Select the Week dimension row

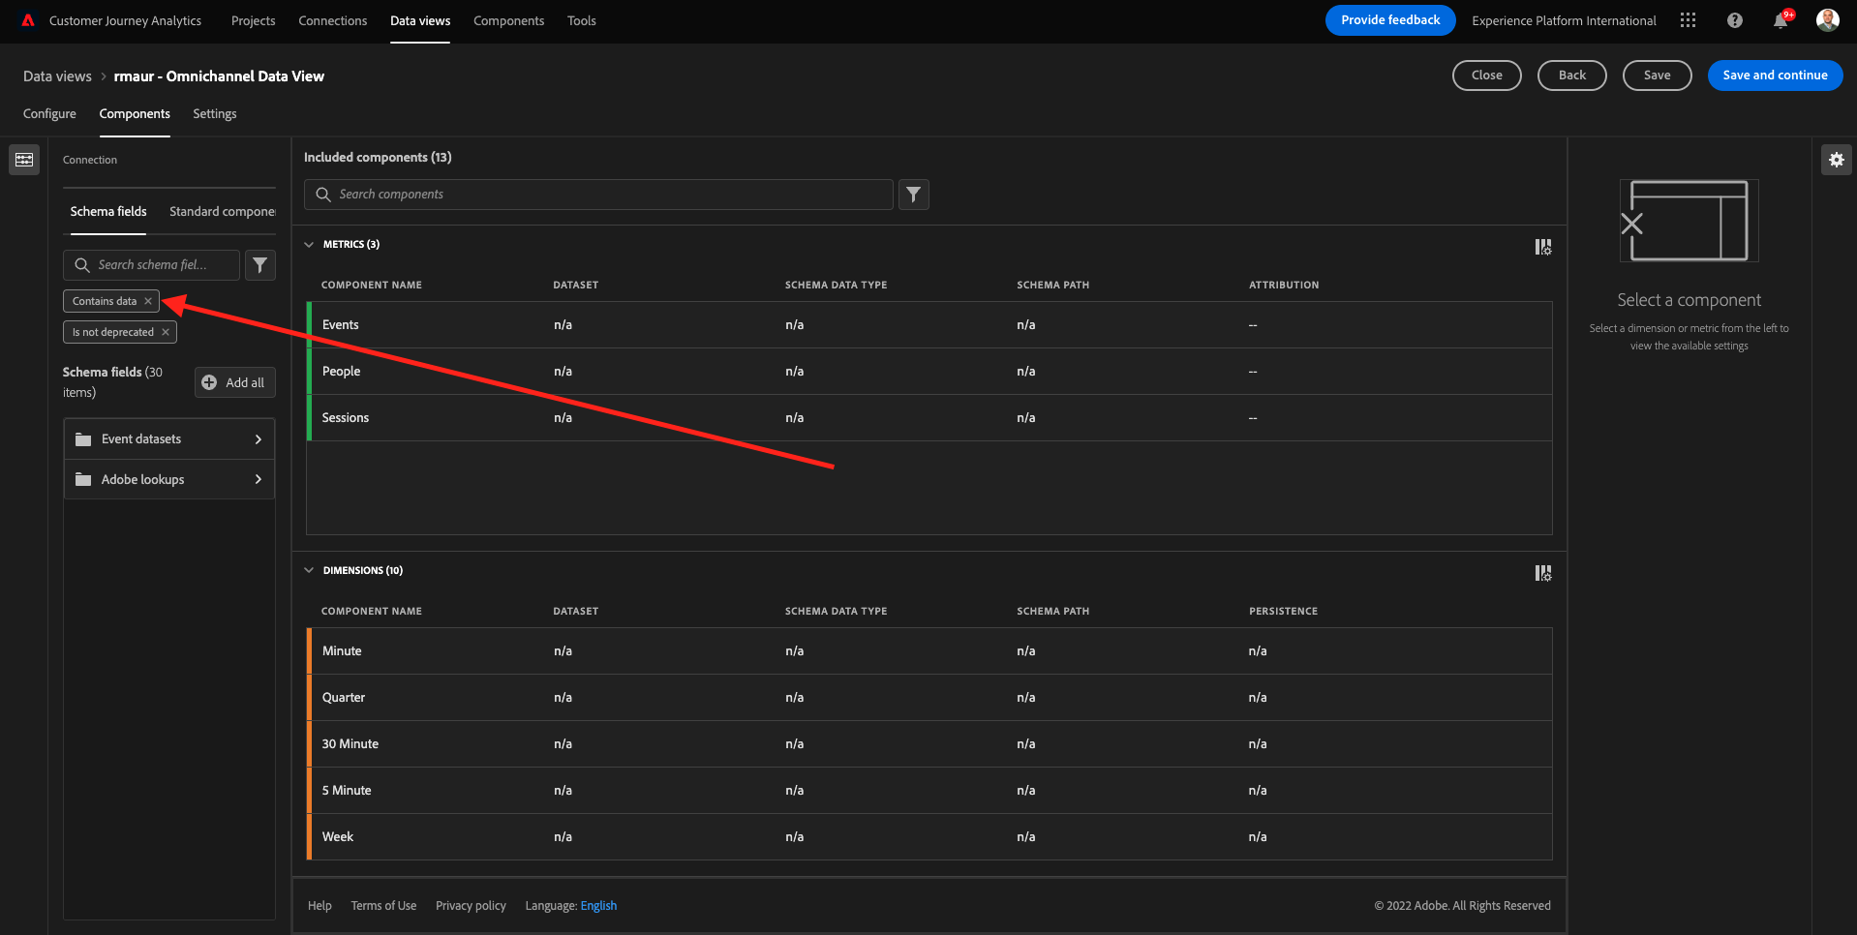click(929, 837)
